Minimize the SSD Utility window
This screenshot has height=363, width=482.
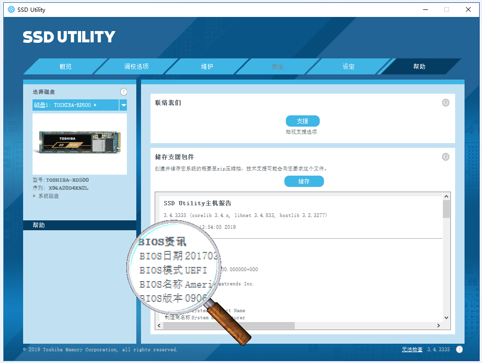pos(425,9)
